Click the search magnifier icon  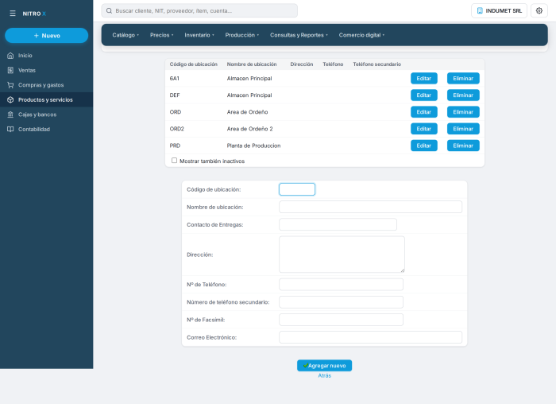pos(110,10)
